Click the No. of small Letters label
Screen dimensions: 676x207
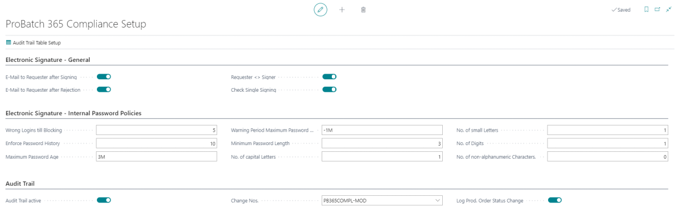[x=477, y=130]
